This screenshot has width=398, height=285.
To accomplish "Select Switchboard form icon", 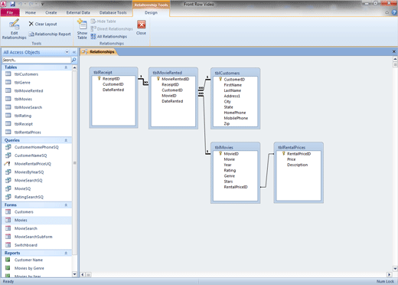I will coord(8,245).
